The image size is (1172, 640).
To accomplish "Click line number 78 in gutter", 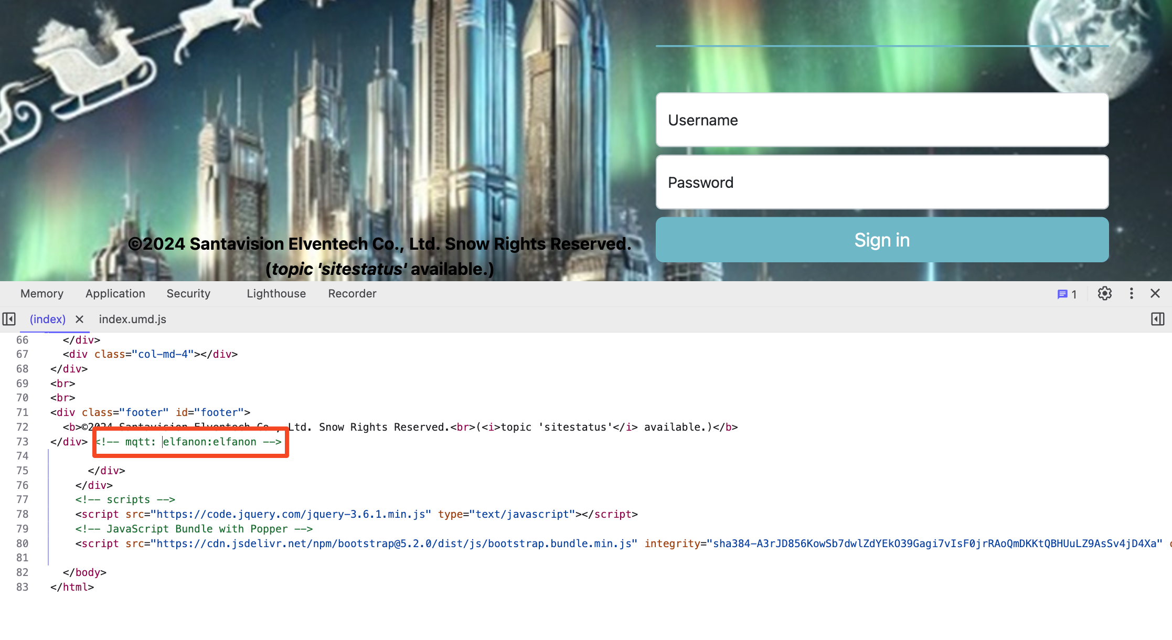I will click(x=22, y=514).
